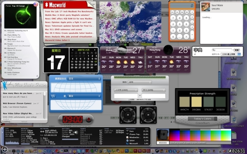Viewport: 247px width, 154px height.
Task: Select Safari row in iStat processes list
Action: coord(137,141)
